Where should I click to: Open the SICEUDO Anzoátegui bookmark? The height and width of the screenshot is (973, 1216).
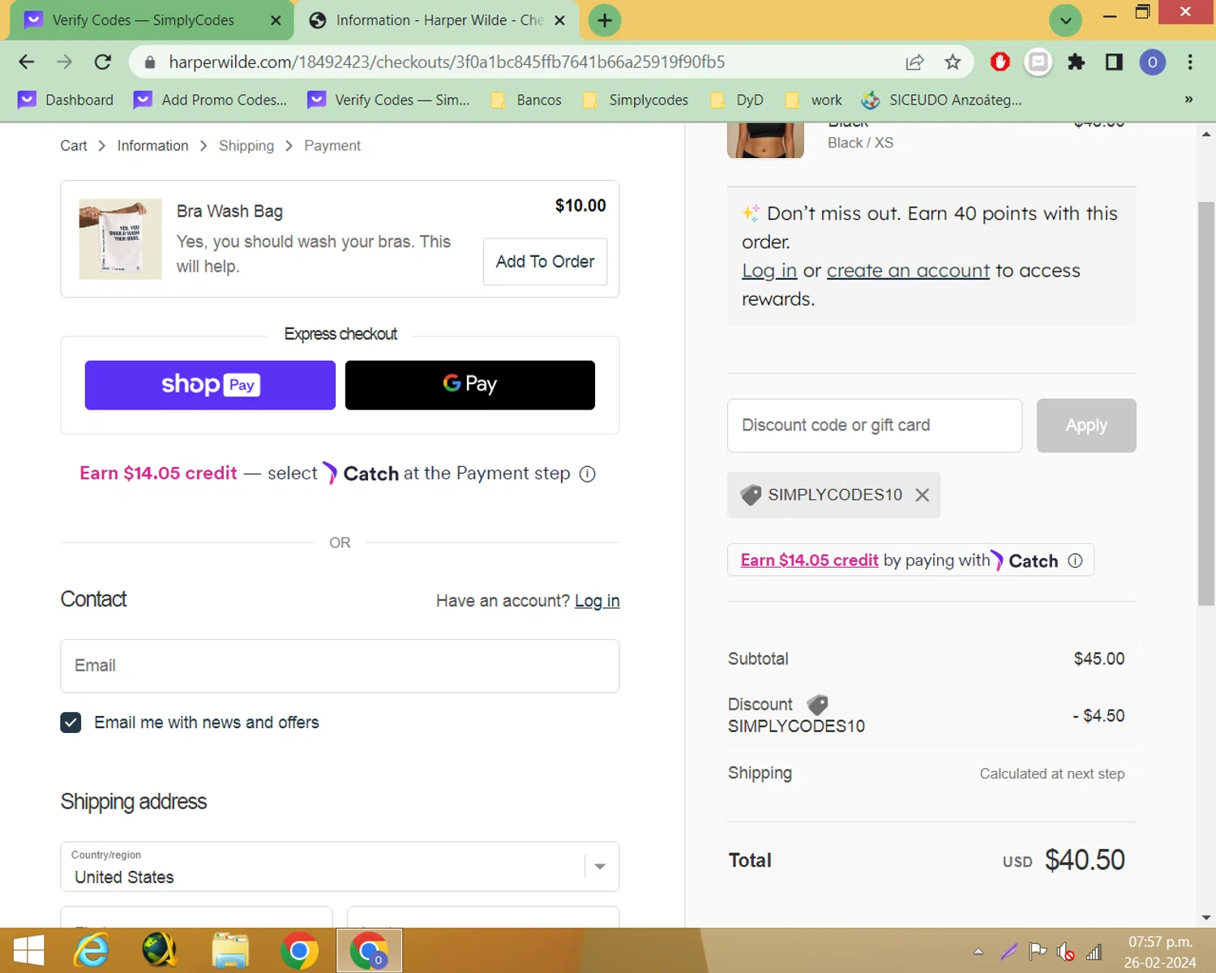[941, 100]
